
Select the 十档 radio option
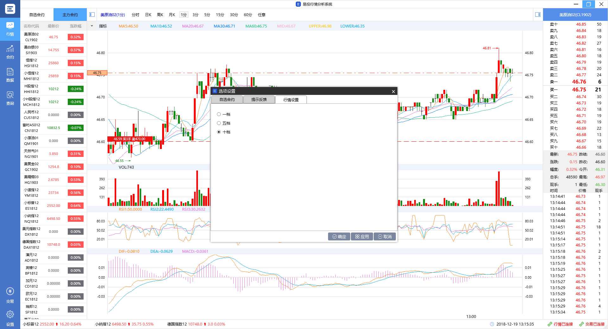219,132
